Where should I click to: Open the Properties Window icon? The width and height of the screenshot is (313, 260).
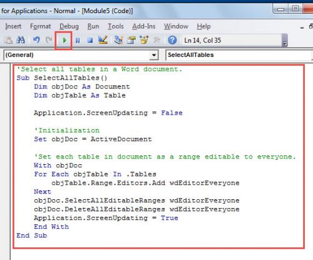tap(131, 40)
